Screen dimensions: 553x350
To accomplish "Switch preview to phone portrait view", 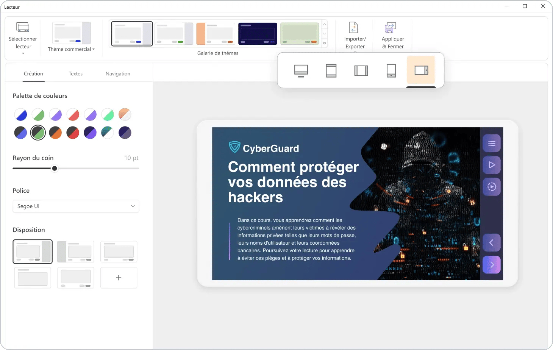I will (391, 70).
